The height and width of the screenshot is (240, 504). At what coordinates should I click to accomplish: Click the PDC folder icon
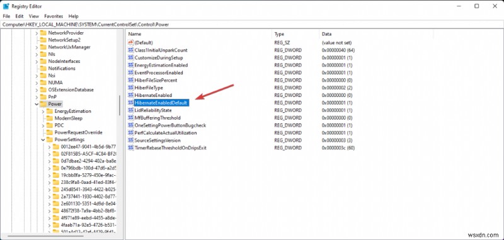50,125
